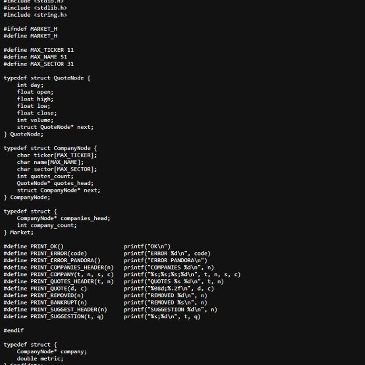365x365 pixels.
Task: Place cursor on 'float open;' line
Action: [x=35, y=92]
